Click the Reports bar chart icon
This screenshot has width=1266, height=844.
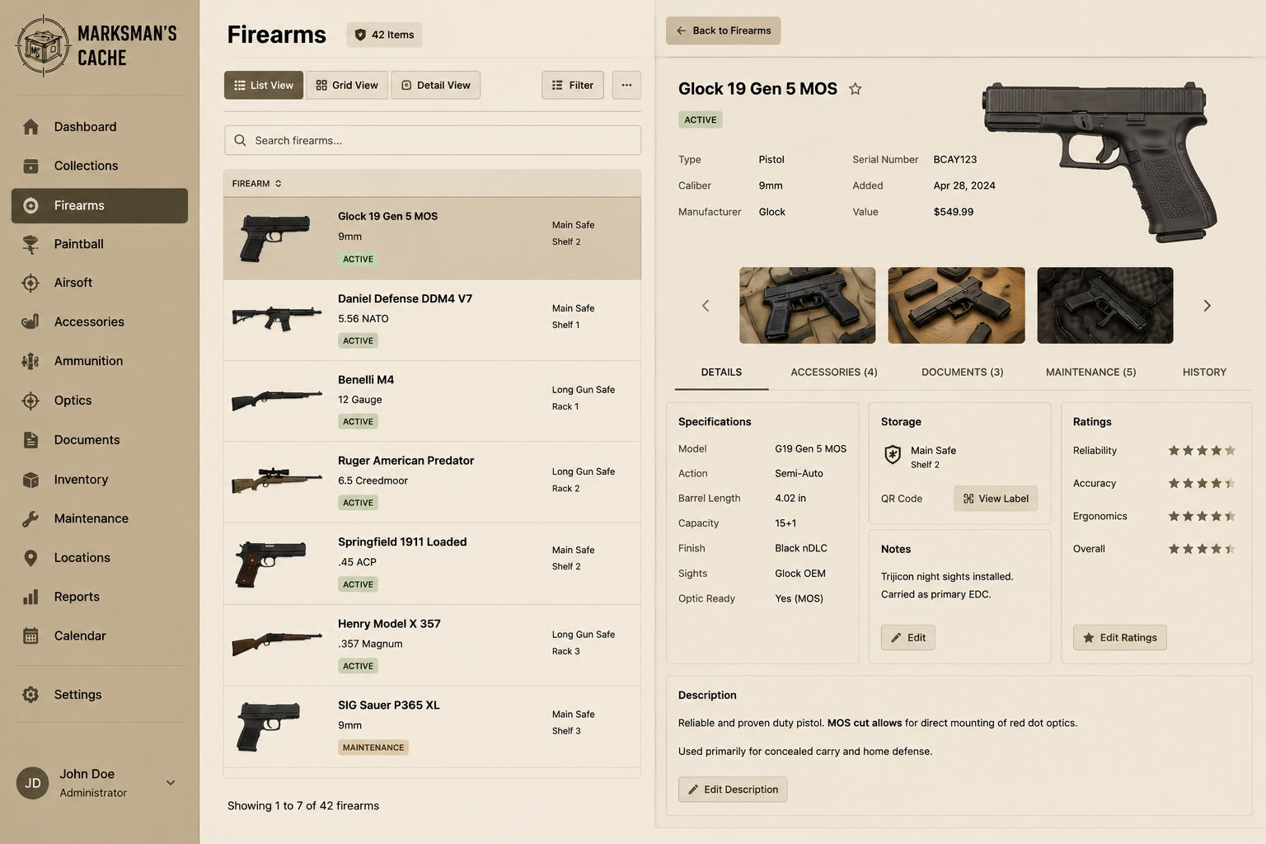coord(30,597)
